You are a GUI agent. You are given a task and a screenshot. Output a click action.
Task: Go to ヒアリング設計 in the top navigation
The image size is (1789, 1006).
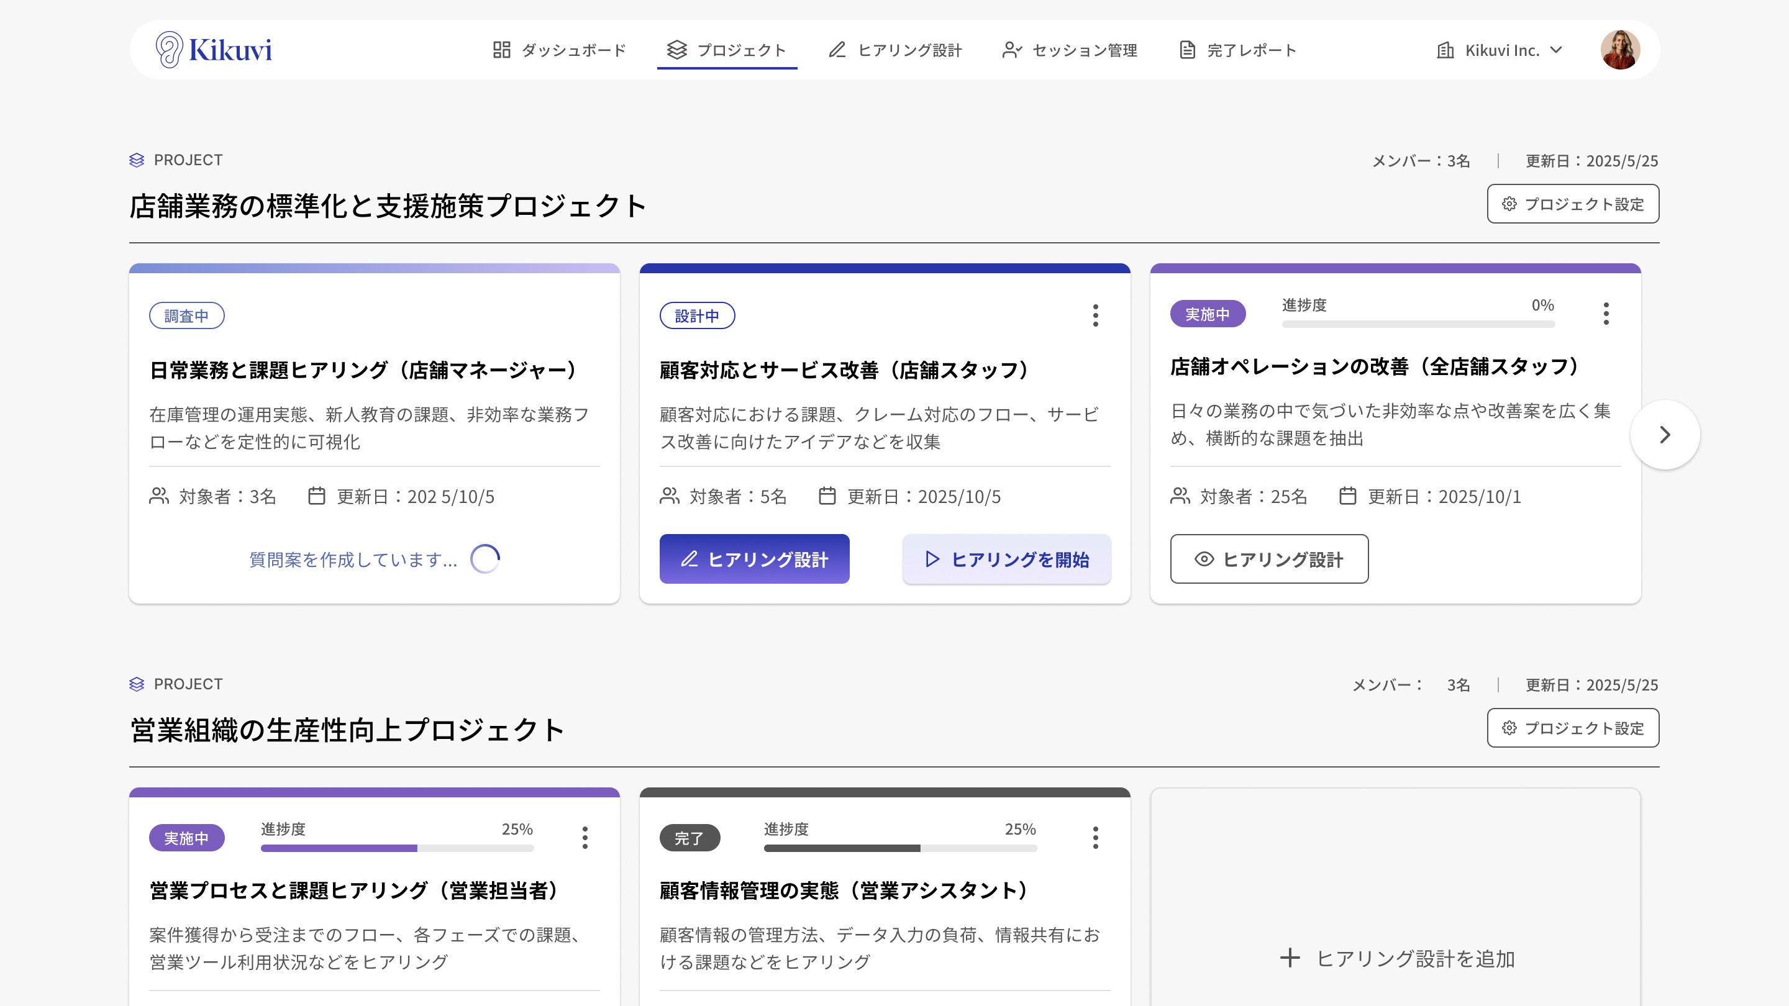(x=894, y=50)
